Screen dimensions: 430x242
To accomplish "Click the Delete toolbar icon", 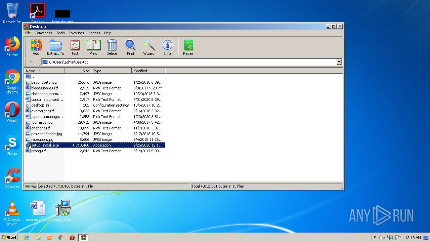I will [112, 47].
